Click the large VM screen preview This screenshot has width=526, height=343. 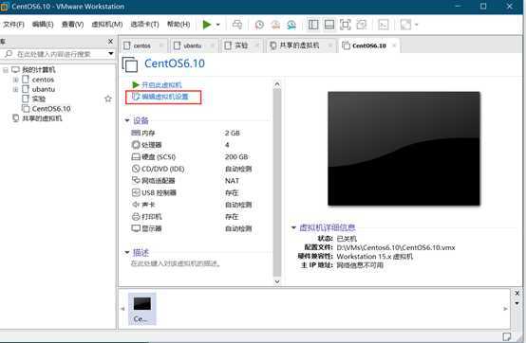coord(404,148)
